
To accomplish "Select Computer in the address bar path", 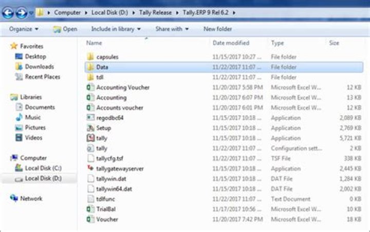I will [67, 13].
